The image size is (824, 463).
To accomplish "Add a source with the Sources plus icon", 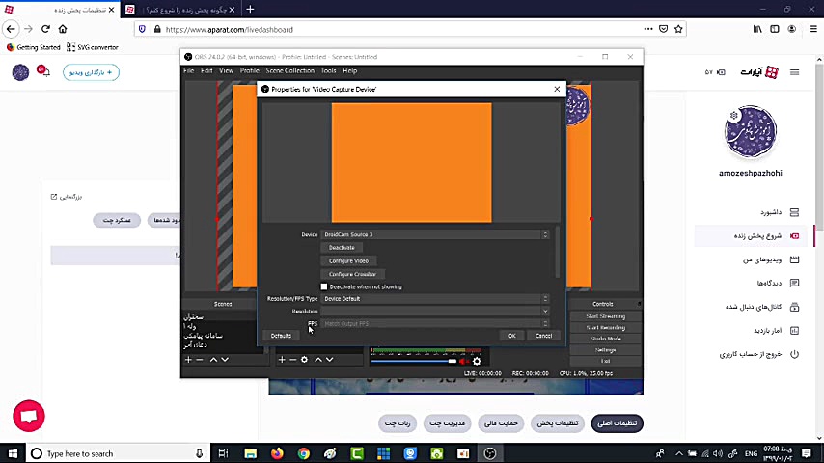I will pyautogui.click(x=282, y=360).
